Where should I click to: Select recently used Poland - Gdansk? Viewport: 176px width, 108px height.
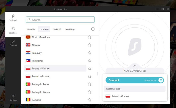[135, 96]
